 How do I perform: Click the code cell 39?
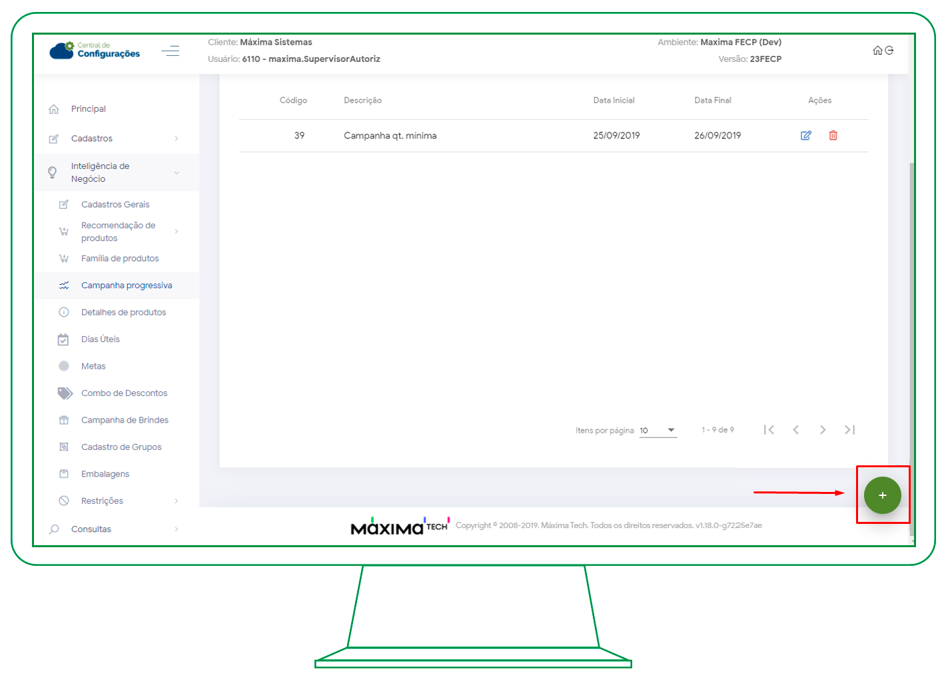[x=300, y=136]
